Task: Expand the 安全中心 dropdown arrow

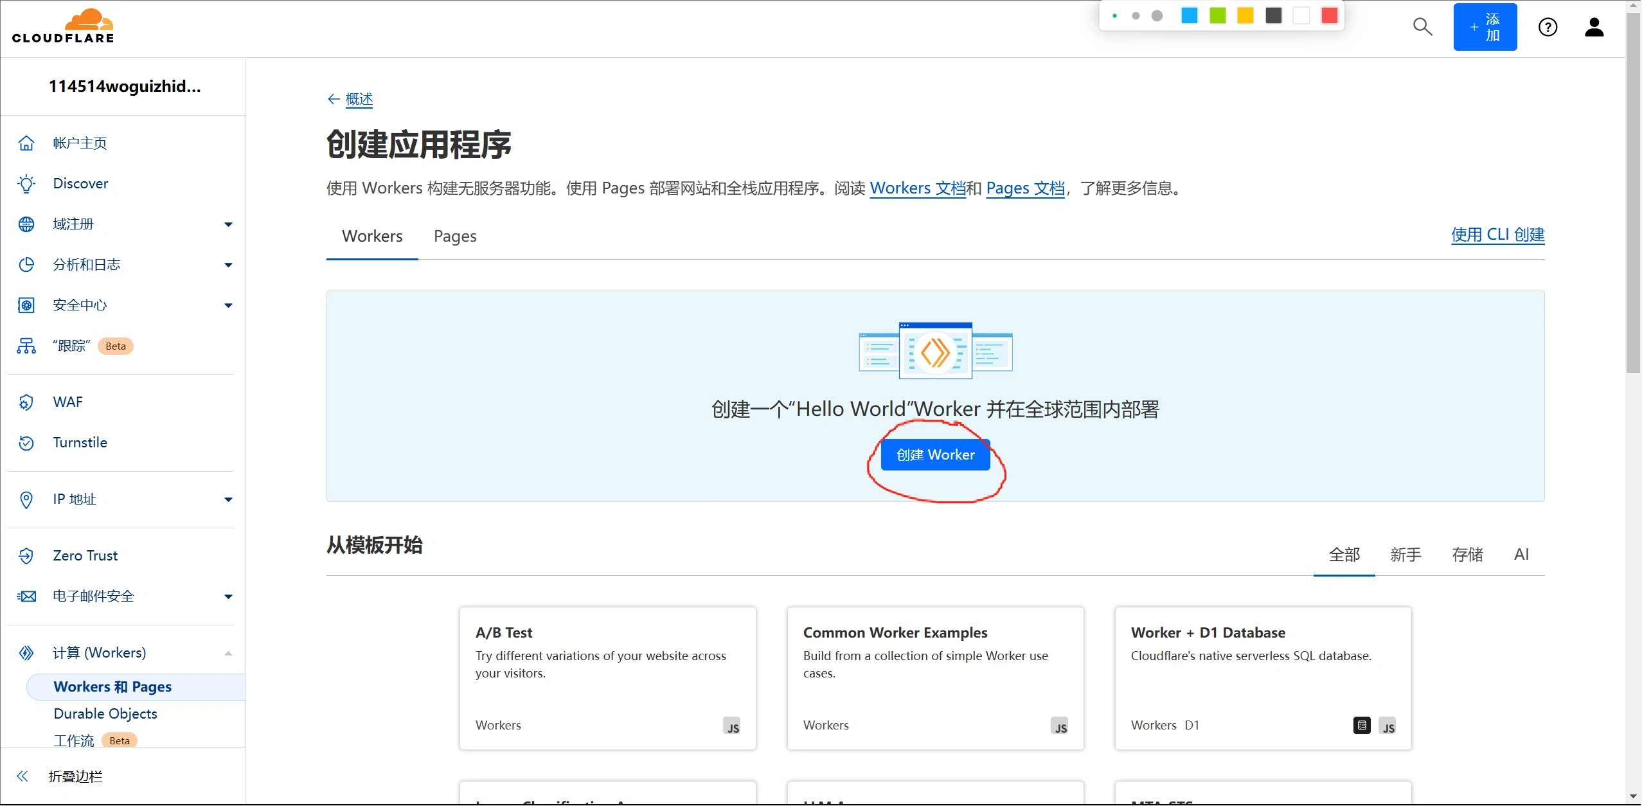Action: (228, 305)
